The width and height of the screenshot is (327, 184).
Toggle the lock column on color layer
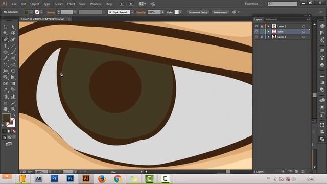pos(262,32)
